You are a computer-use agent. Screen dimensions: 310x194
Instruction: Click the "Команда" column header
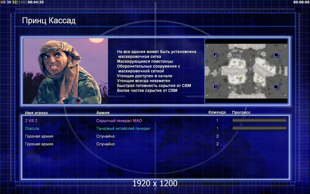point(217,112)
